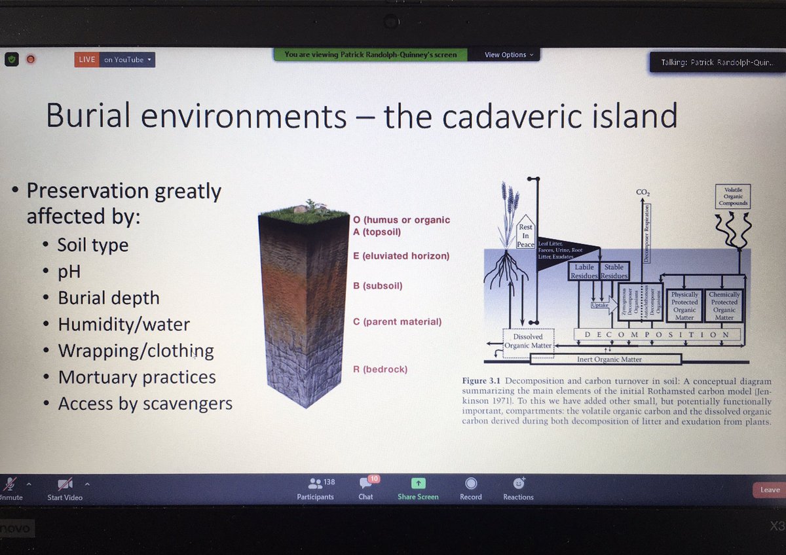Open the Reactions emoji icon
The image size is (786, 555).
pos(518,488)
